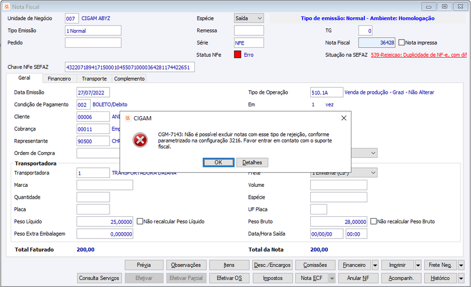Enable Não recalcular Peso Bruto checkbox
This screenshot has height=287, width=471.
tap(373, 222)
